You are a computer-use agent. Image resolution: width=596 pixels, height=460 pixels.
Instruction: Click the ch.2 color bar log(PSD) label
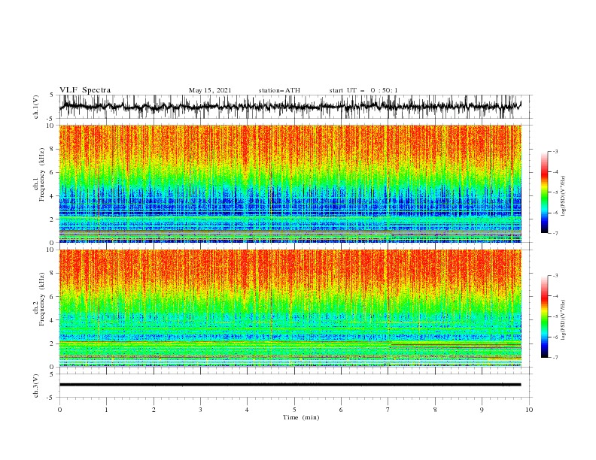pos(563,320)
